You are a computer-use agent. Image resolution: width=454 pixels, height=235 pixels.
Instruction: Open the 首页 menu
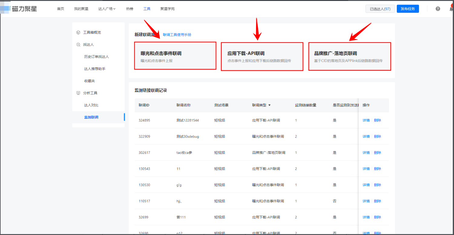[61, 9]
